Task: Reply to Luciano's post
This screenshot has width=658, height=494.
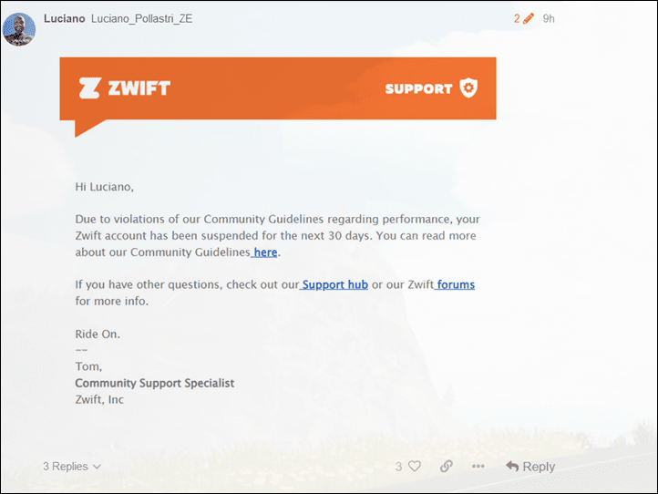Action: point(530,467)
